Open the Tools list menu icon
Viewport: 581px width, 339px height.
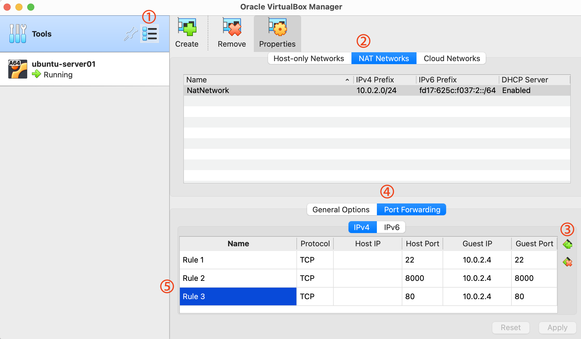click(x=149, y=34)
